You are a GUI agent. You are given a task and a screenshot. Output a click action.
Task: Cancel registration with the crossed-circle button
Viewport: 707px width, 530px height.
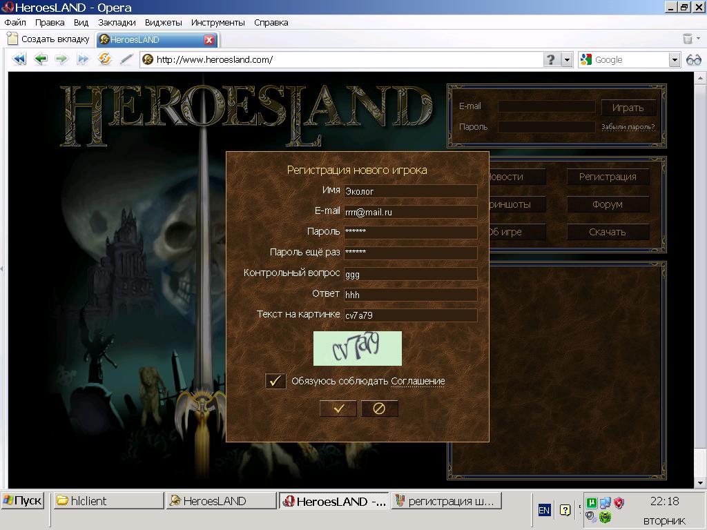(379, 409)
